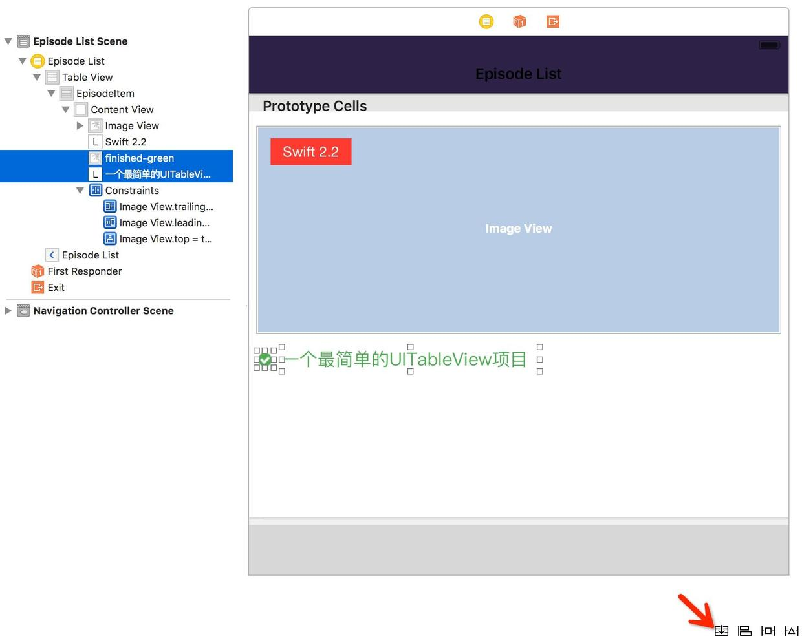Screen dimensions: 802x643
Task: Select the green checkmark image on canvas
Action: point(265,359)
